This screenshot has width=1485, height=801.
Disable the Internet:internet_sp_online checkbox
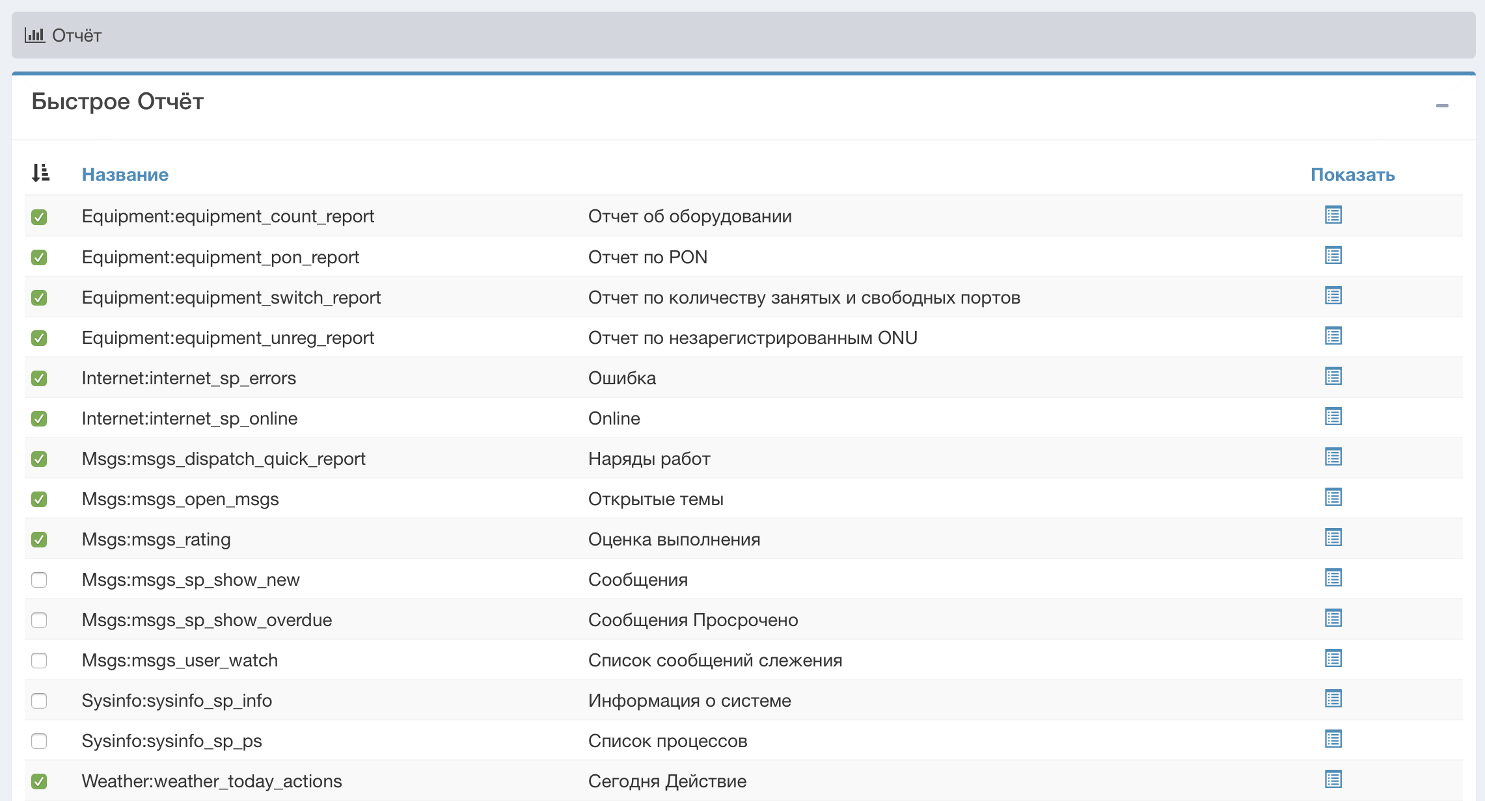(x=39, y=419)
